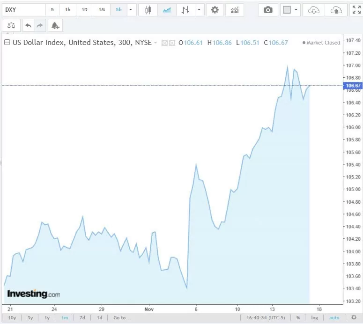The height and width of the screenshot is (324, 363).
Task: Toggle log scale for the chart
Action: pyautogui.click(x=314, y=317)
